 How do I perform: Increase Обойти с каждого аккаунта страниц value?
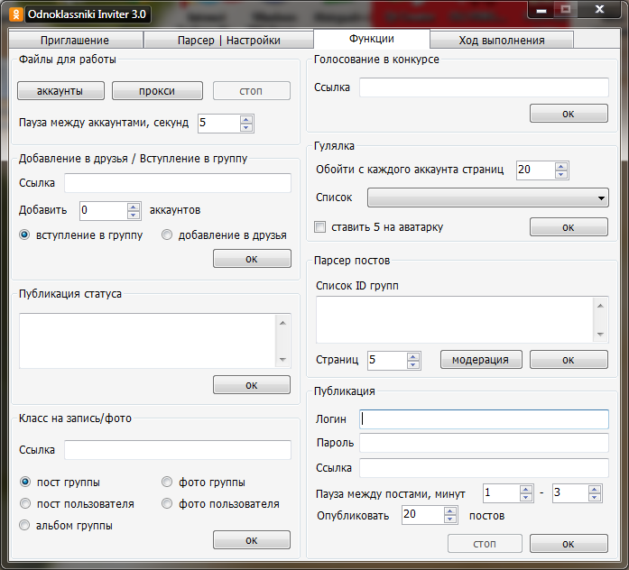561,165
